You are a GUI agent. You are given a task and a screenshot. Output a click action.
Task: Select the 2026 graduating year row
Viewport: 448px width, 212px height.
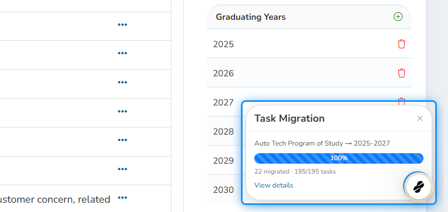pyautogui.click(x=309, y=73)
